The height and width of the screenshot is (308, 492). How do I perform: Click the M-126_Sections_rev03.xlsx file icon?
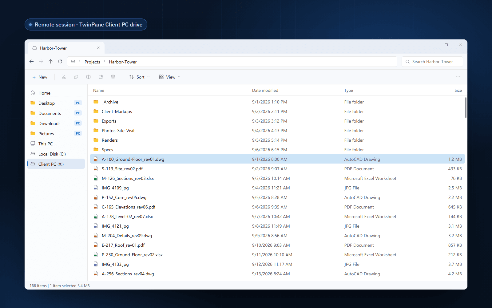click(x=96, y=178)
